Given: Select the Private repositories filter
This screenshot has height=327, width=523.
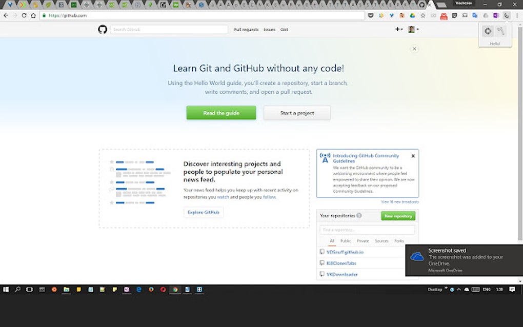Looking at the screenshot, I should pos(363,241).
